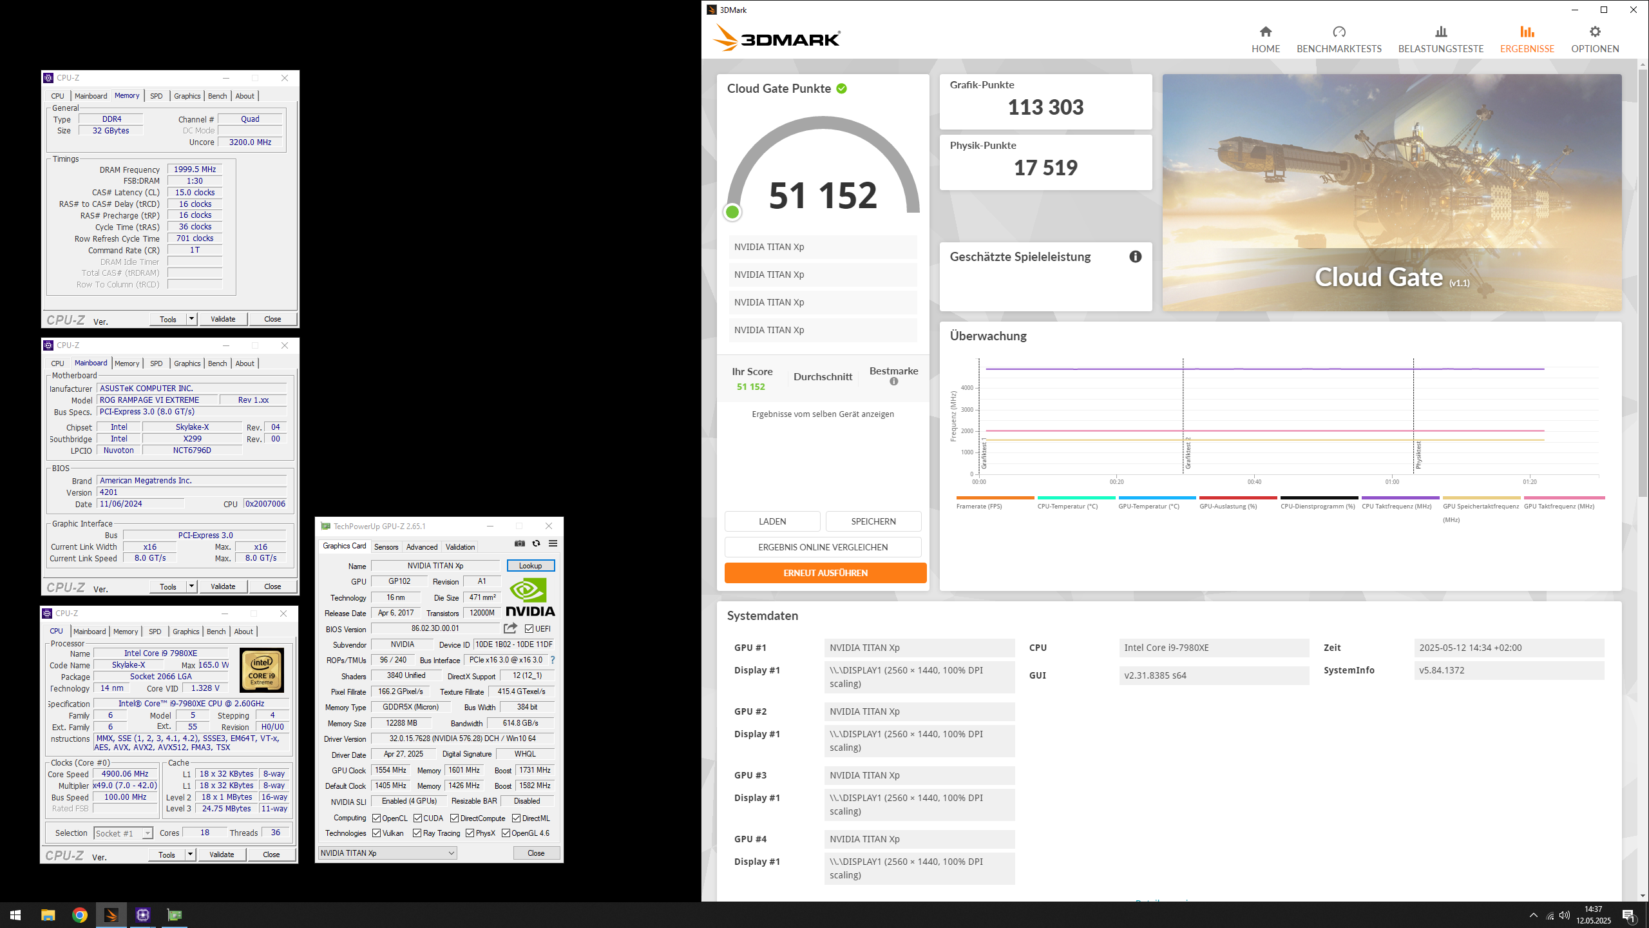The image size is (1649, 928).
Task: Show hidden tray icons chevron
Action: click(x=1534, y=915)
